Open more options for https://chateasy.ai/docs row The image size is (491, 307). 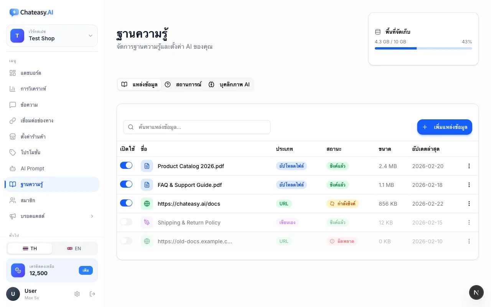[x=469, y=204]
